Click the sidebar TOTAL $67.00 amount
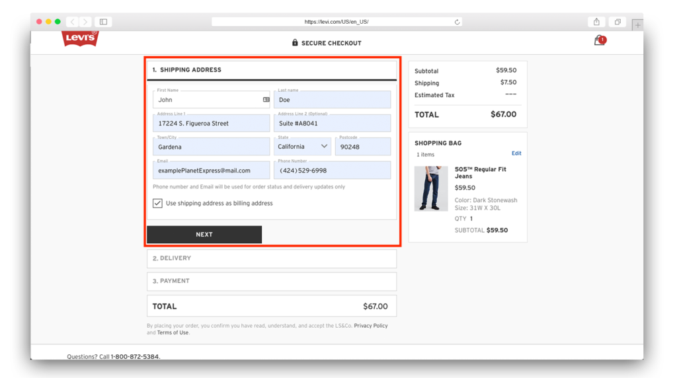This screenshot has width=677, height=378. [x=503, y=114]
